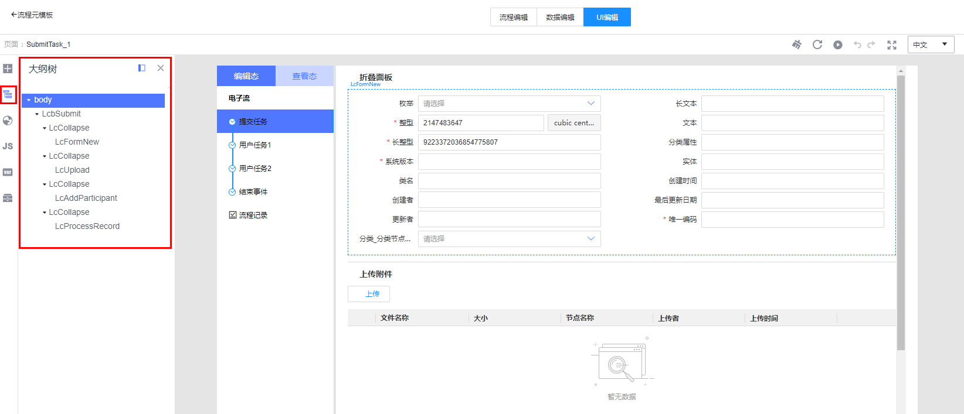Click the 分类属性 input field

pos(793,142)
